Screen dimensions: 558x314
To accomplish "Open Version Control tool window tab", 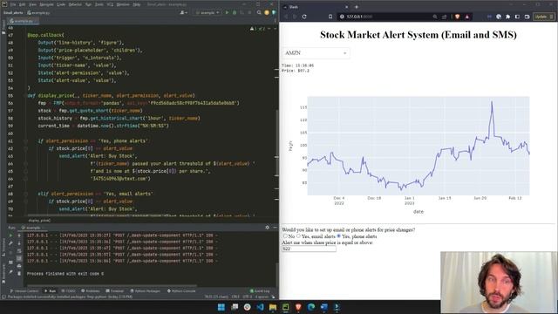I will 24,291.
